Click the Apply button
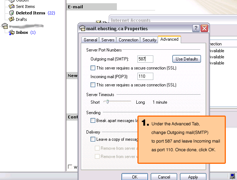Screen dimensions: 237x180 (x=193, y=177)
